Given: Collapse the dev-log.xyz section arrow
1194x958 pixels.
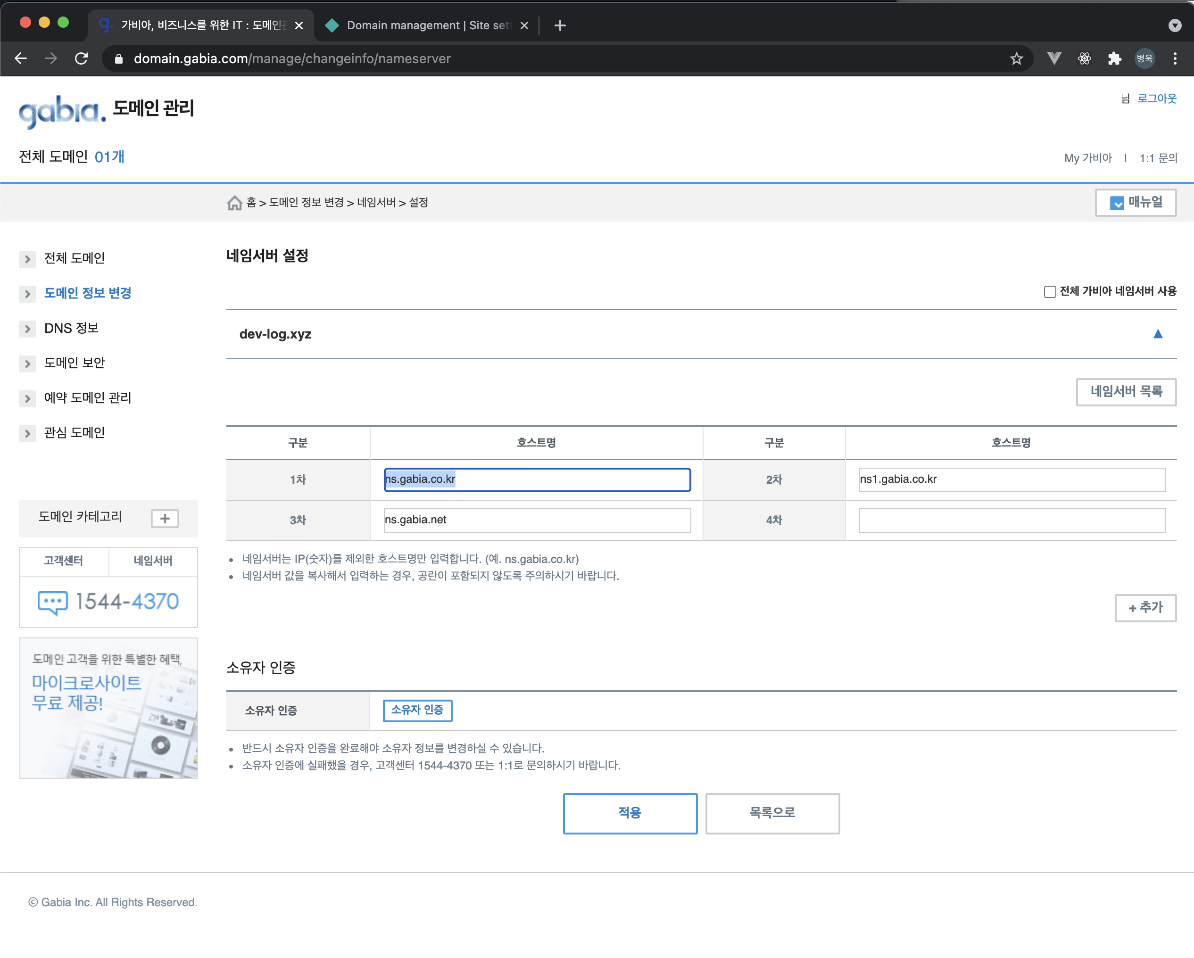Looking at the screenshot, I should [x=1157, y=334].
